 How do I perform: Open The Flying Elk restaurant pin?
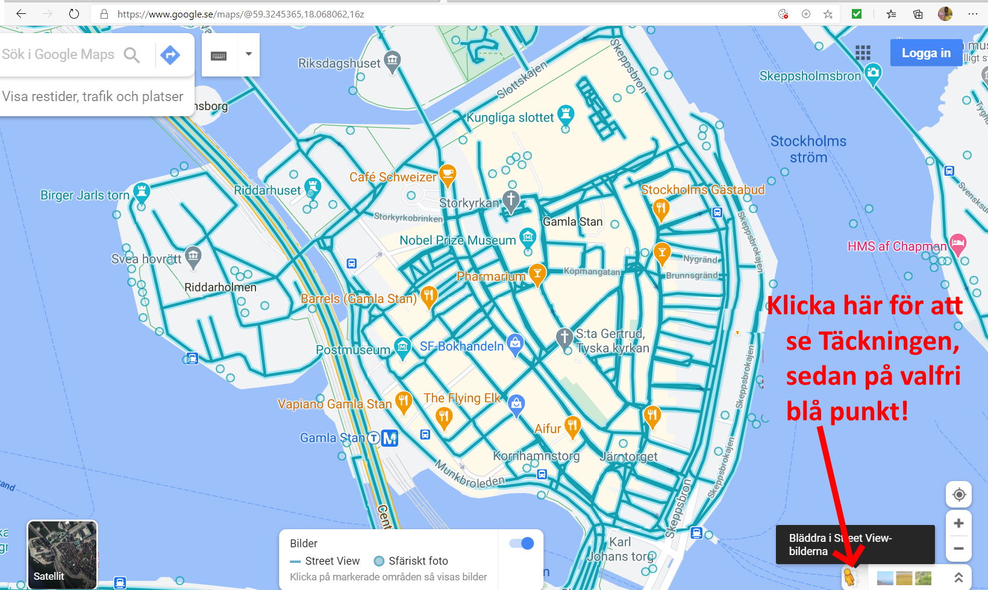pos(444,417)
